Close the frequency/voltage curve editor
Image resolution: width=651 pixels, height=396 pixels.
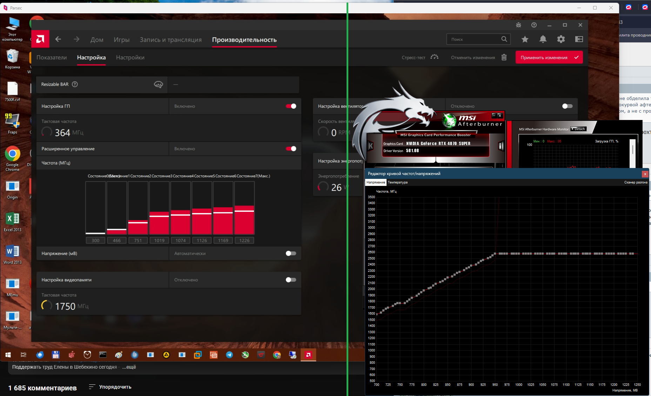point(645,174)
